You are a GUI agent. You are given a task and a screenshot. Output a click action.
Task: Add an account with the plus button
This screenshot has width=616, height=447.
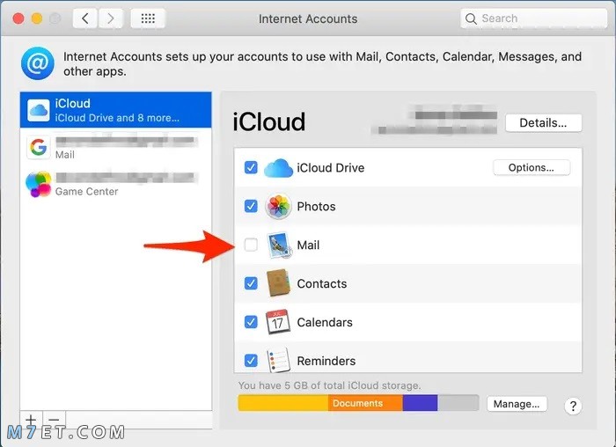click(x=32, y=420)
